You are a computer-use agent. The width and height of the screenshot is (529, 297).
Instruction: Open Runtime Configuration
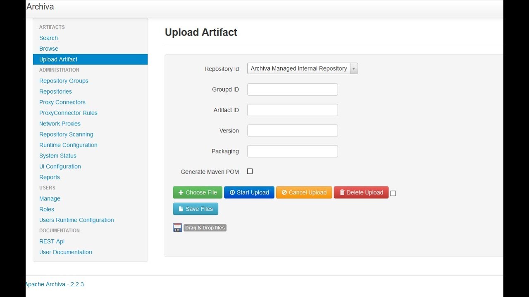point(68,145)
